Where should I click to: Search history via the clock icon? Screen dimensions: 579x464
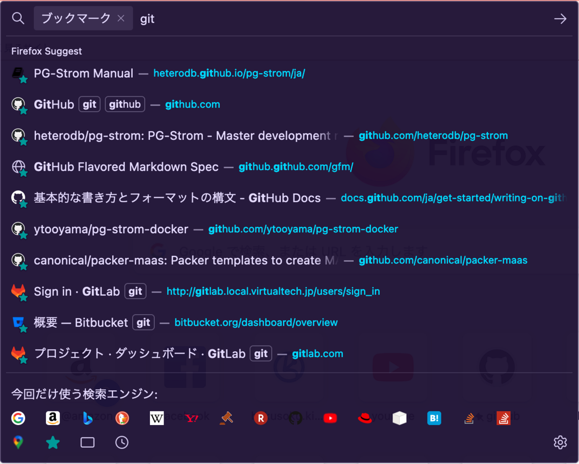[122, 442]
